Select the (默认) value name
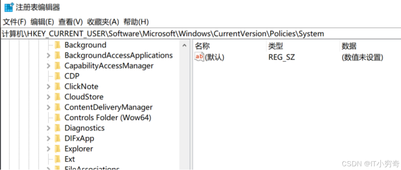401x170 pixels. pyautogui.click(x=215, y=57)
